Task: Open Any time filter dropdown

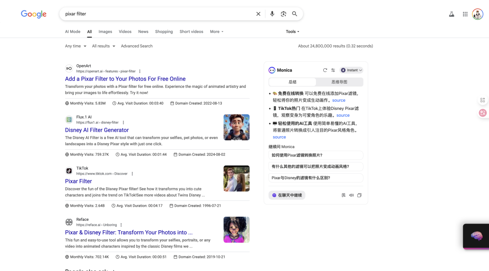Action: tap(76, 46)
